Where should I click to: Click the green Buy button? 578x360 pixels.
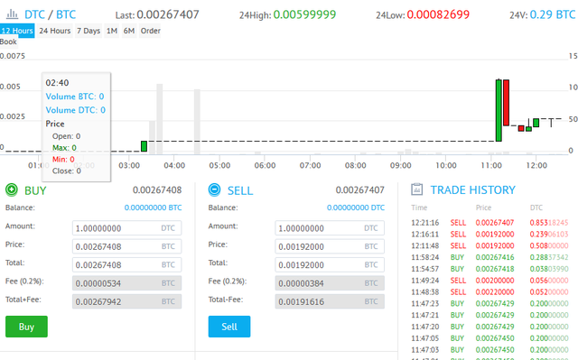point(26,327)
